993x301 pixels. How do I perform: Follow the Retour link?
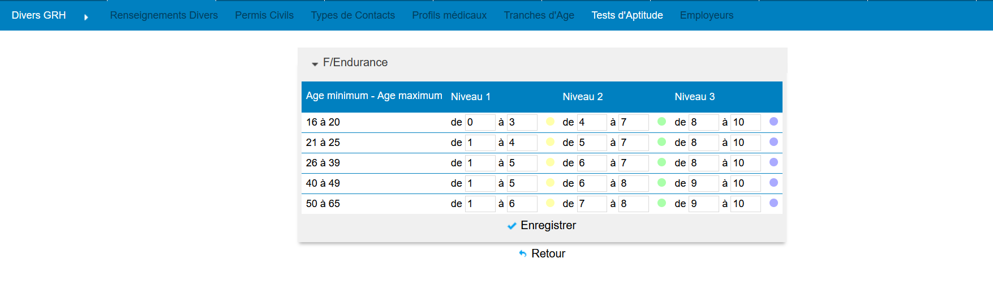[x=548, y=254]
